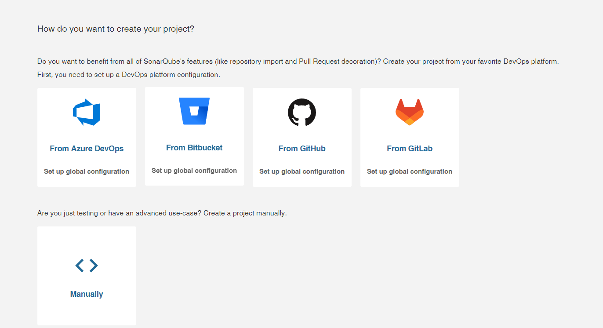Click the "How do you want to create your project?" heading
This screenshot has height=328, width=603.
116,29
